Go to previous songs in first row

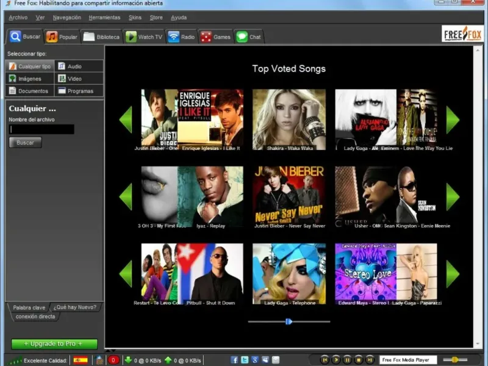(x=126, y=120)
